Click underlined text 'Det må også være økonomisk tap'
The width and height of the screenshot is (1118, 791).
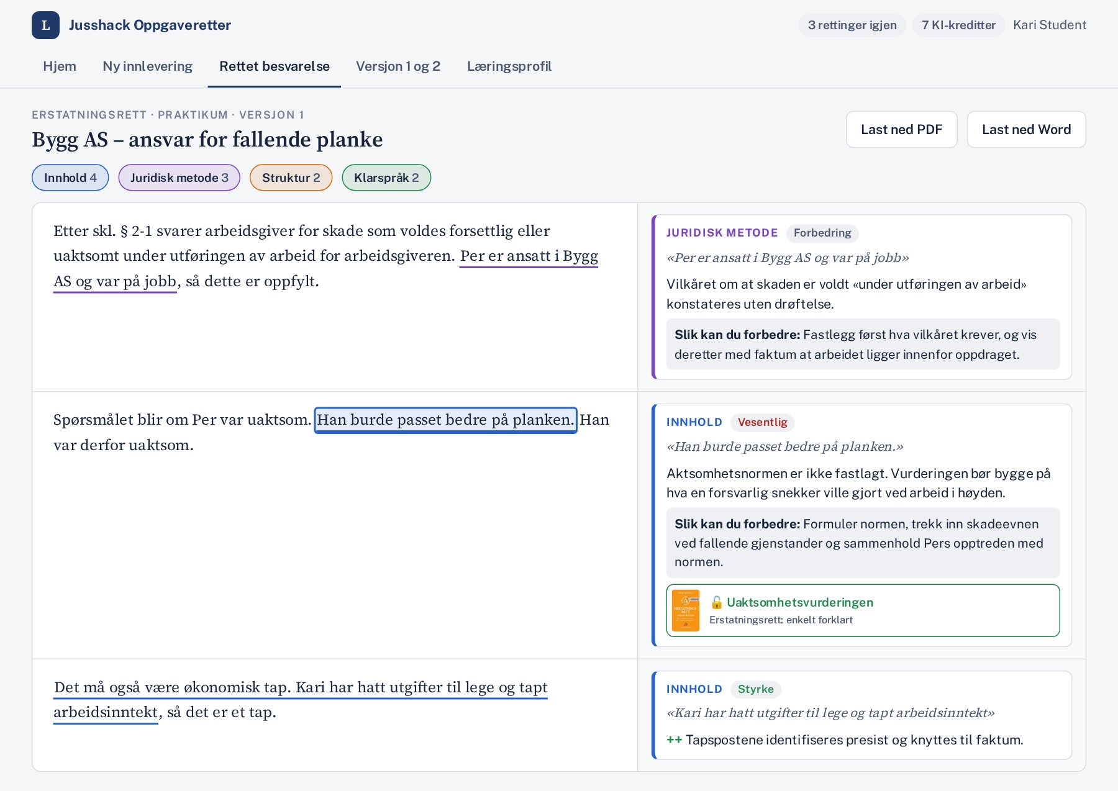(172, 687)
